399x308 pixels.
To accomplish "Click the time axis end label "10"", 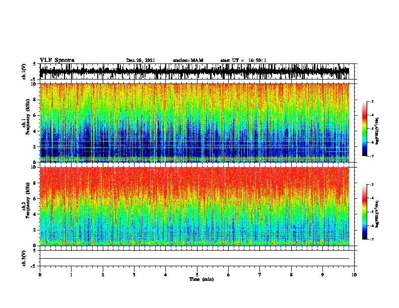I will [x=354, y=275].
